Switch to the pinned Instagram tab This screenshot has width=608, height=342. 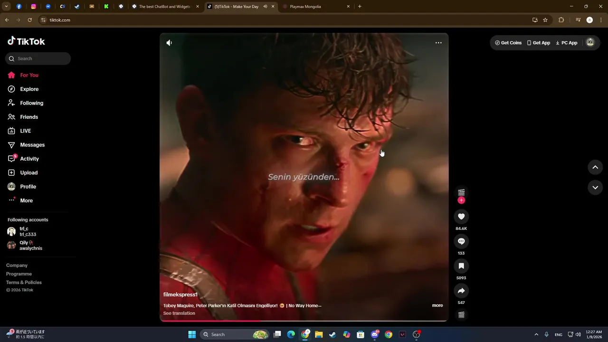33,7
